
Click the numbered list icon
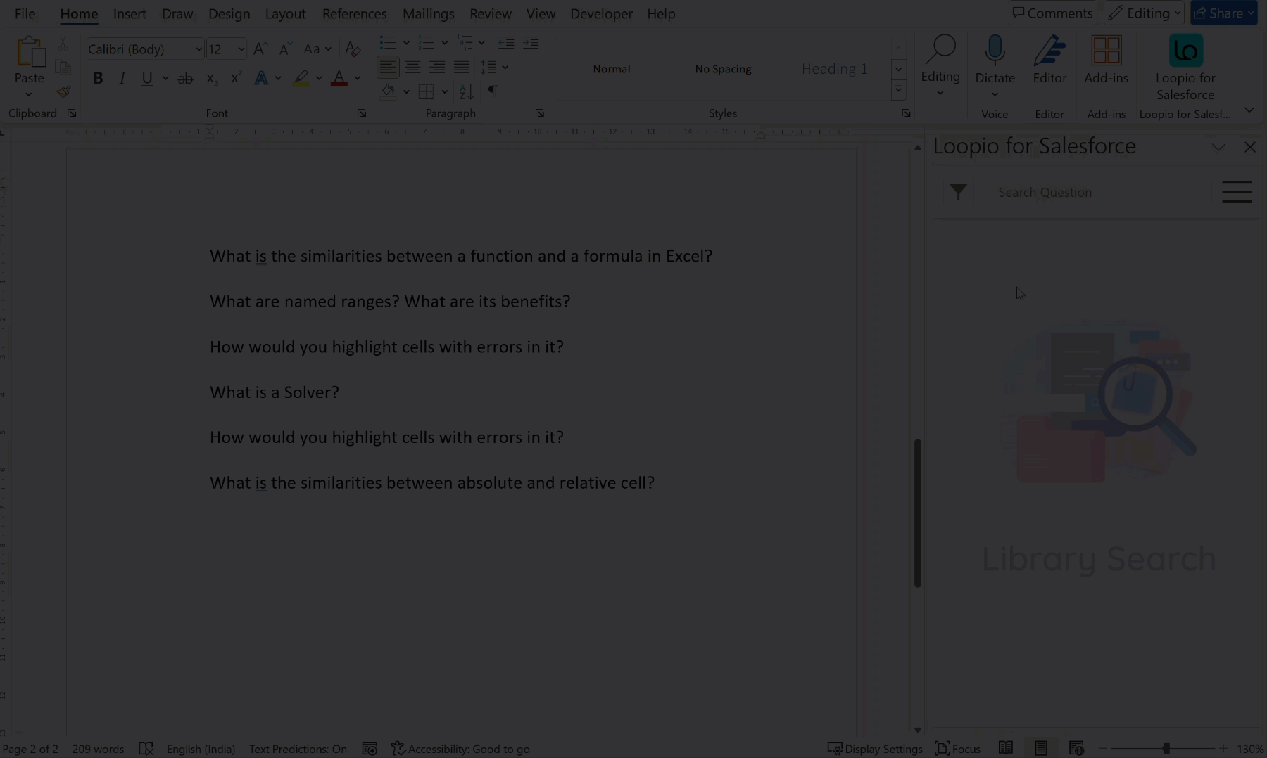pos(427,43)
